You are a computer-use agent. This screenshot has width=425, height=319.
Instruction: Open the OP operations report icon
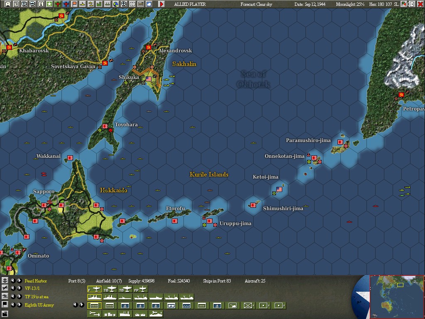[x=132, y=4]
